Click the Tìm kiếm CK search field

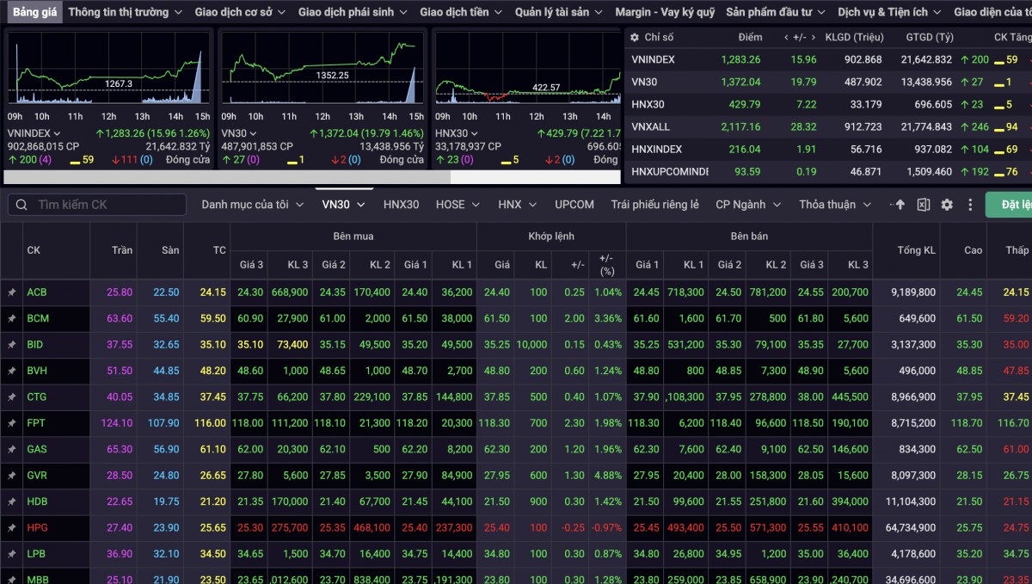click(107, 205)
